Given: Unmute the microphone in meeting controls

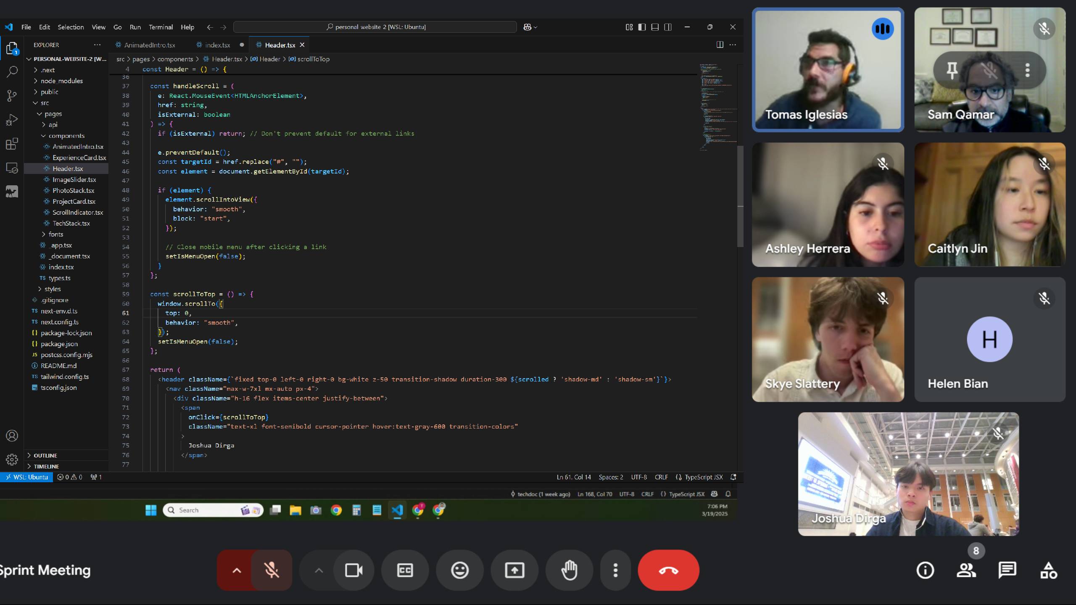Looking at the screenshot, I should 272,570.
